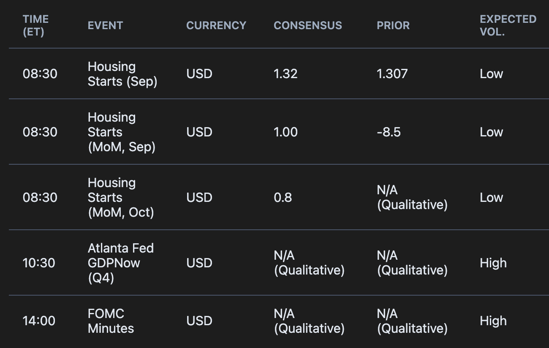Click High volatility in the FOMC Minutes row
Viewport: 549px width, 348px height.
tap(493, 321)
